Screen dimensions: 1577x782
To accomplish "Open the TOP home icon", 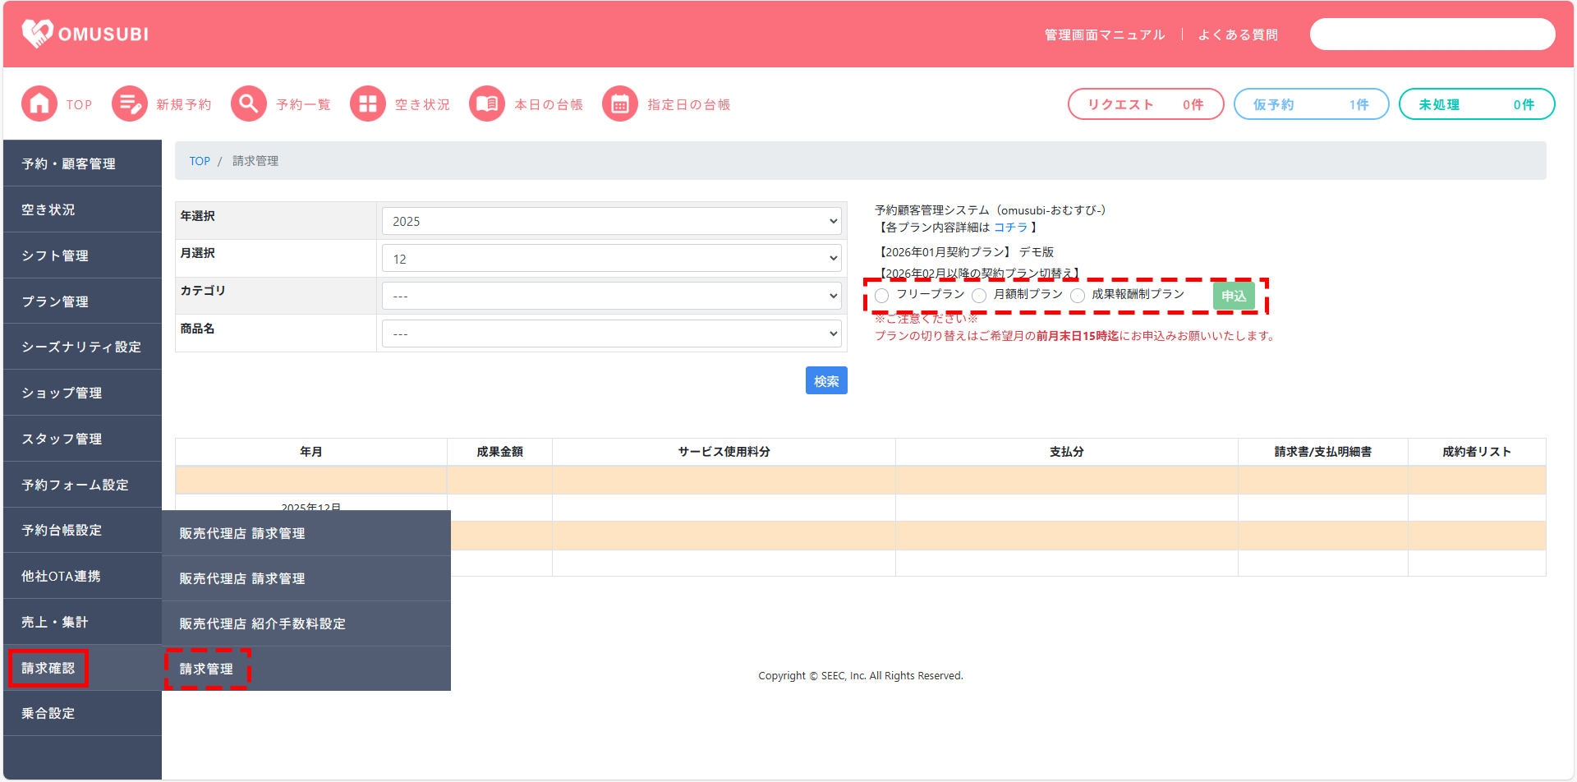I will [39, 104].
